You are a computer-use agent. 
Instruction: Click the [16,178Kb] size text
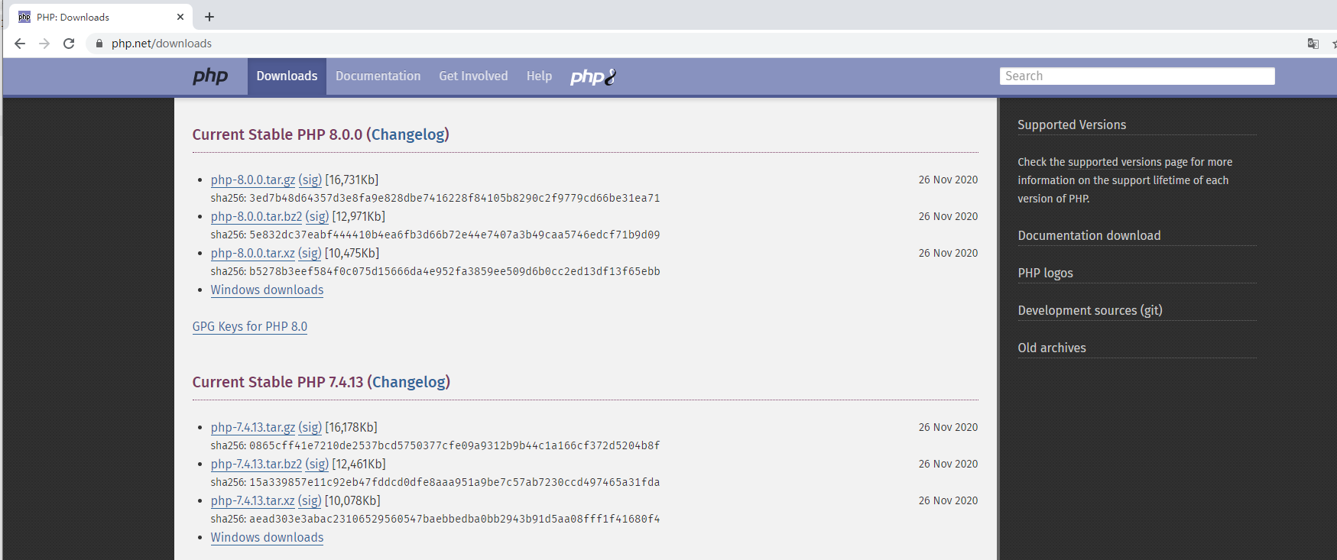point(351,427)
